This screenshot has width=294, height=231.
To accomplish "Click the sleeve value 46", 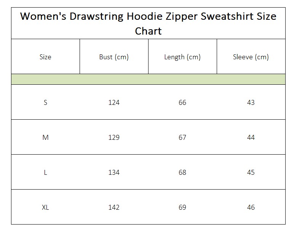I will pos(251,207).
